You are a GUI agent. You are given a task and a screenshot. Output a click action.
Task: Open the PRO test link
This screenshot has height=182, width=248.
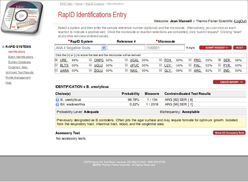point(198,60)
